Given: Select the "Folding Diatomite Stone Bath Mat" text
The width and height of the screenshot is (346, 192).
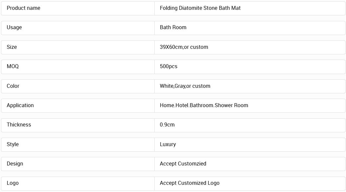Looking at the screenshot, I should pyautogui.click(x=200, y=8).
